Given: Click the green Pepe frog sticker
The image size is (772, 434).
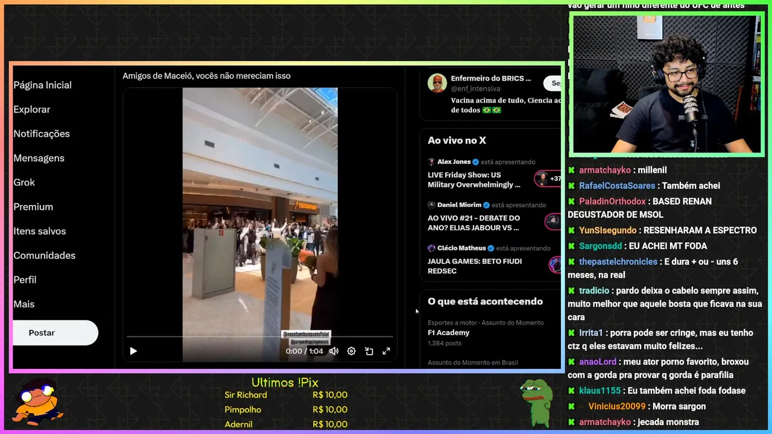Looking at the screenshot, I should pyautogui.click(x=536, y=403).
